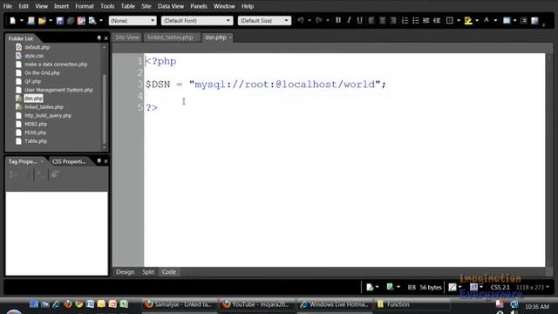558x314 pixels.
Task: Click the Decrease Indent icon
Action: 426,21
